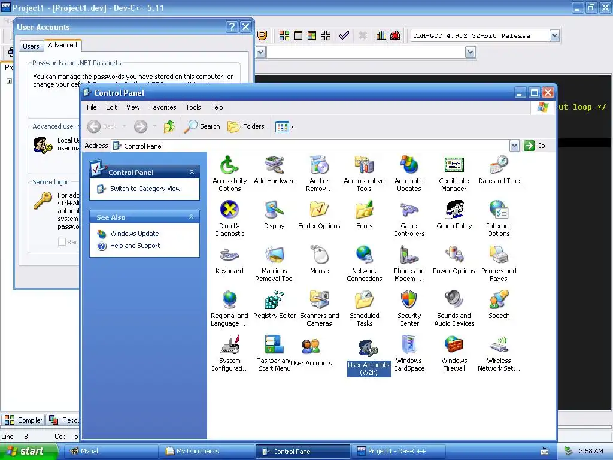613x460 pixels.
Task: Select the Advanced tab in User Accounts
Action: tap(62, 45)
